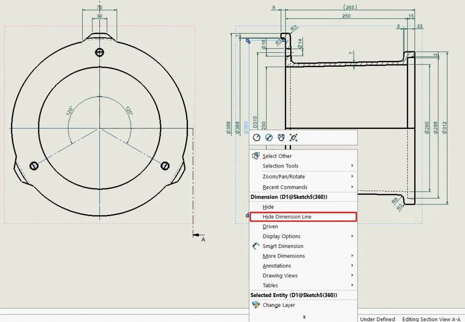The width and height of the screenshot is (465, 322).
Task: Click the Under Defined status text
Action: point(377,319)
